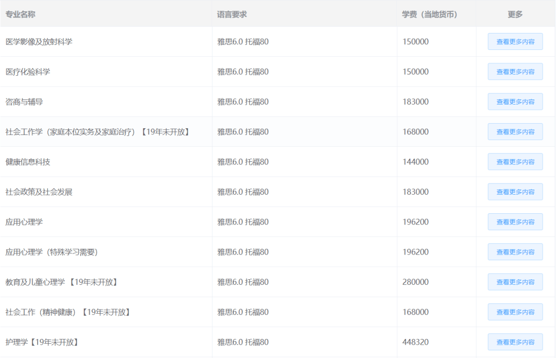Select the 社会工作学（家庭本位实务及家庭治疗） row name

click(98, 132)
